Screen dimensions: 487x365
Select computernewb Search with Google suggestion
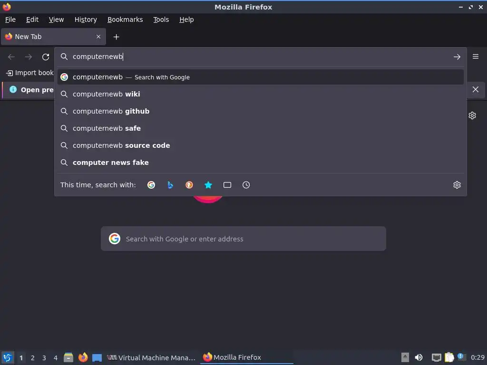260,77
